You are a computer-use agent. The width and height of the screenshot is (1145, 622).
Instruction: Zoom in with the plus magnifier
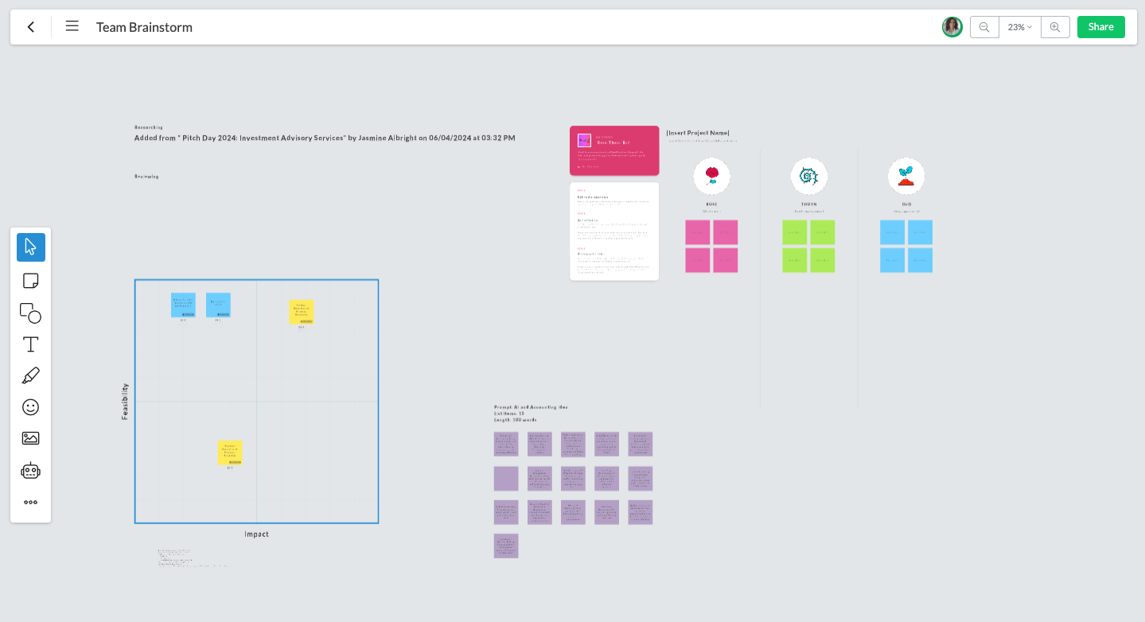(1055, 27)
